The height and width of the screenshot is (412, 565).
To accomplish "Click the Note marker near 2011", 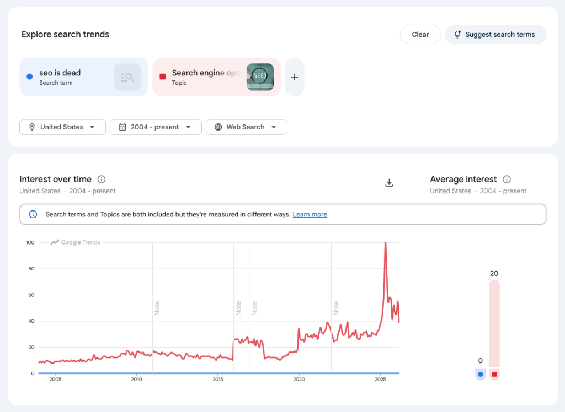I will pos(157,307).
